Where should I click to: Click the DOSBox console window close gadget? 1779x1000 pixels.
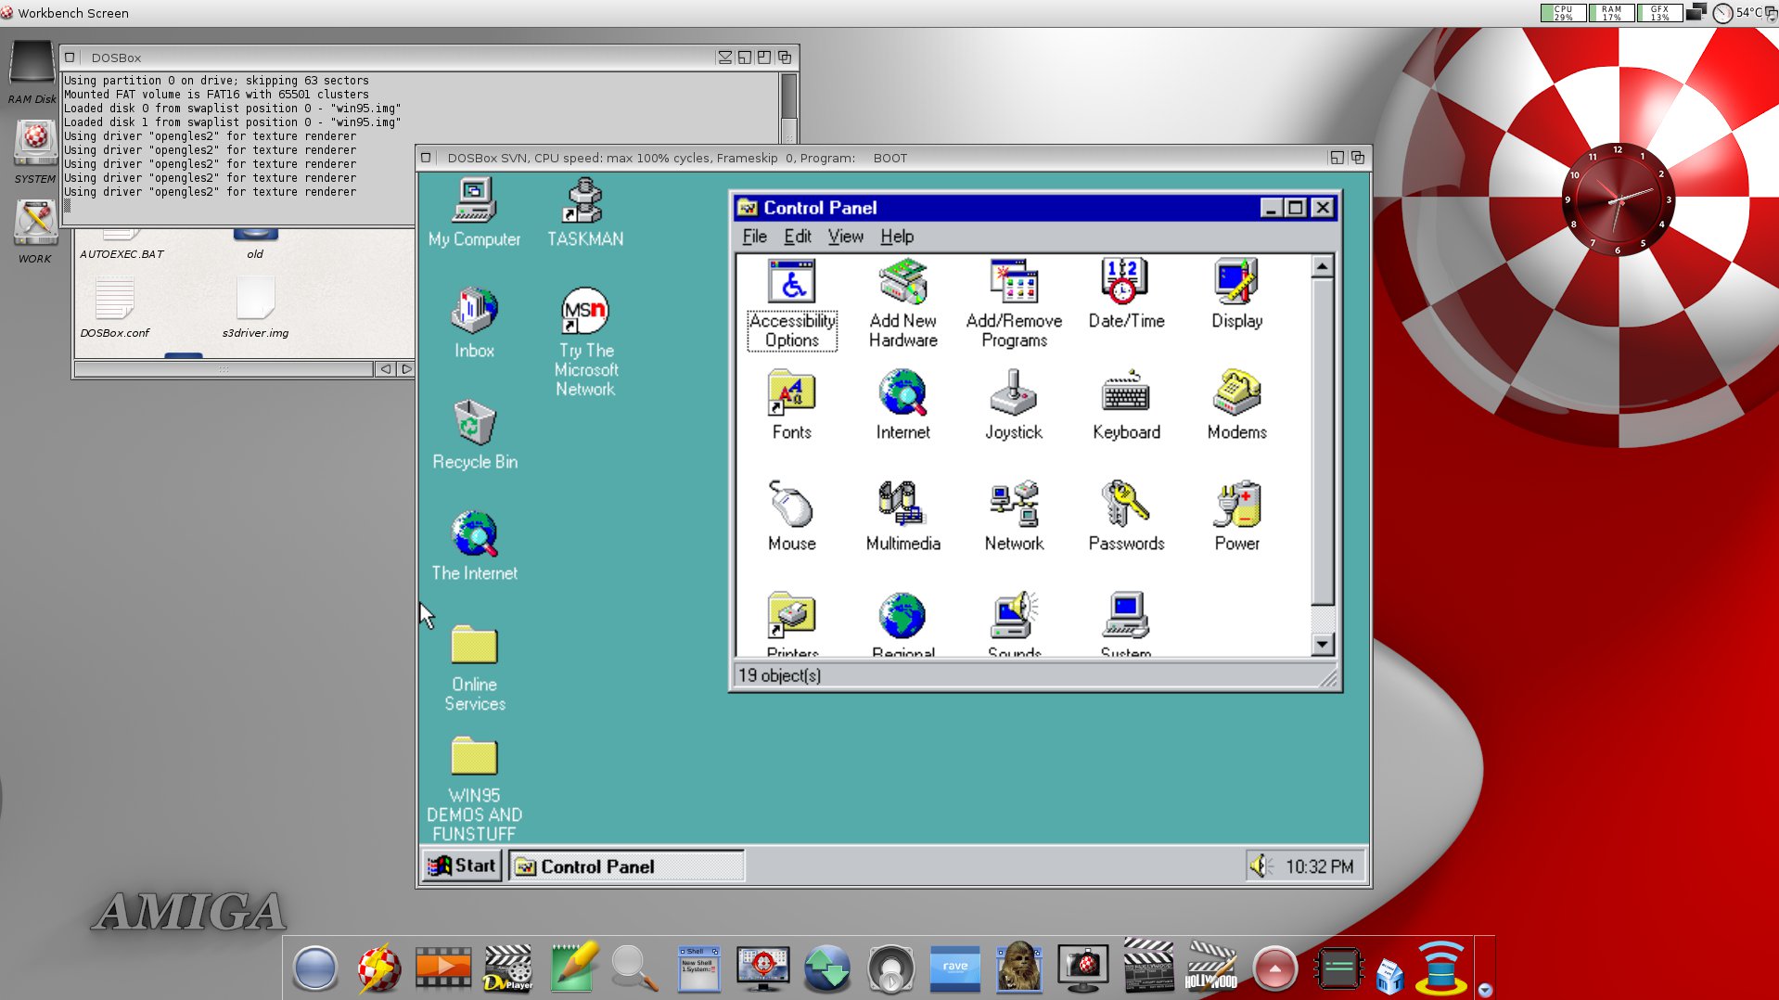coord(70,57)
